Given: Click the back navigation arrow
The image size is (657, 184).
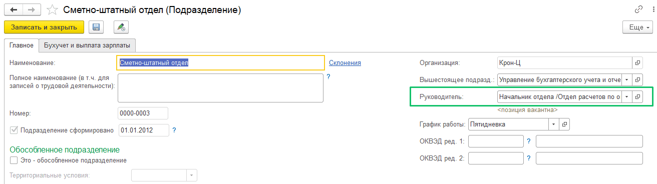Looking at the screenshot, I should pyautogui.click(x=12, y=9).
